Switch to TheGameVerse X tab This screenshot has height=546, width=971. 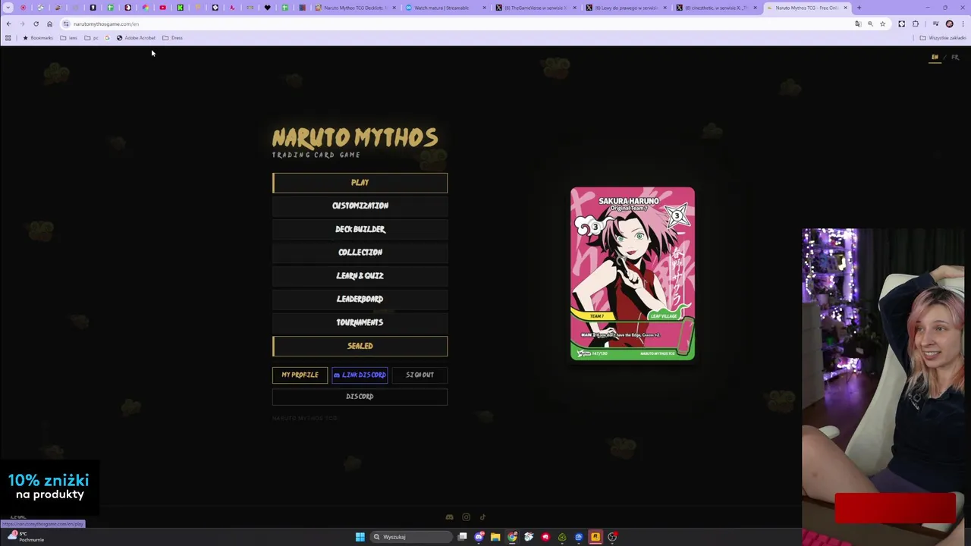point(535,8)
